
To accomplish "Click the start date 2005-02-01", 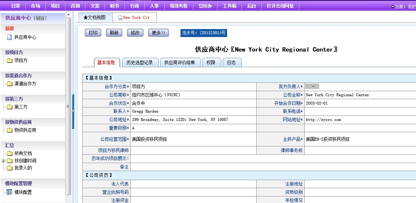I will point(317,103).
